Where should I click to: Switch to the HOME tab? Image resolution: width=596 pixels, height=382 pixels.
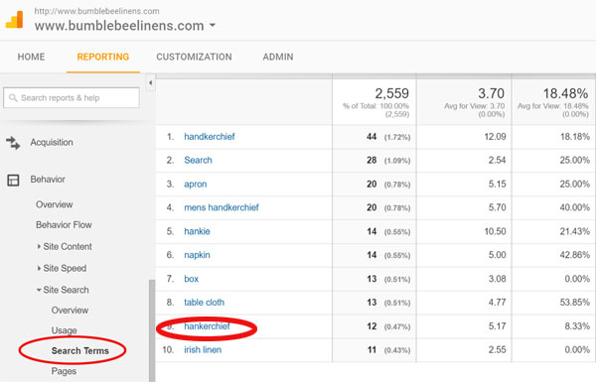(31, 57)
